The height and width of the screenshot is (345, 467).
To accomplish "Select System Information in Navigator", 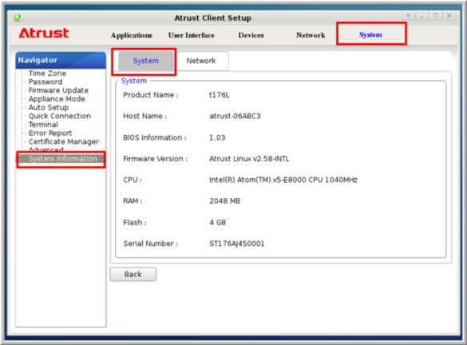I will (61, 159).
